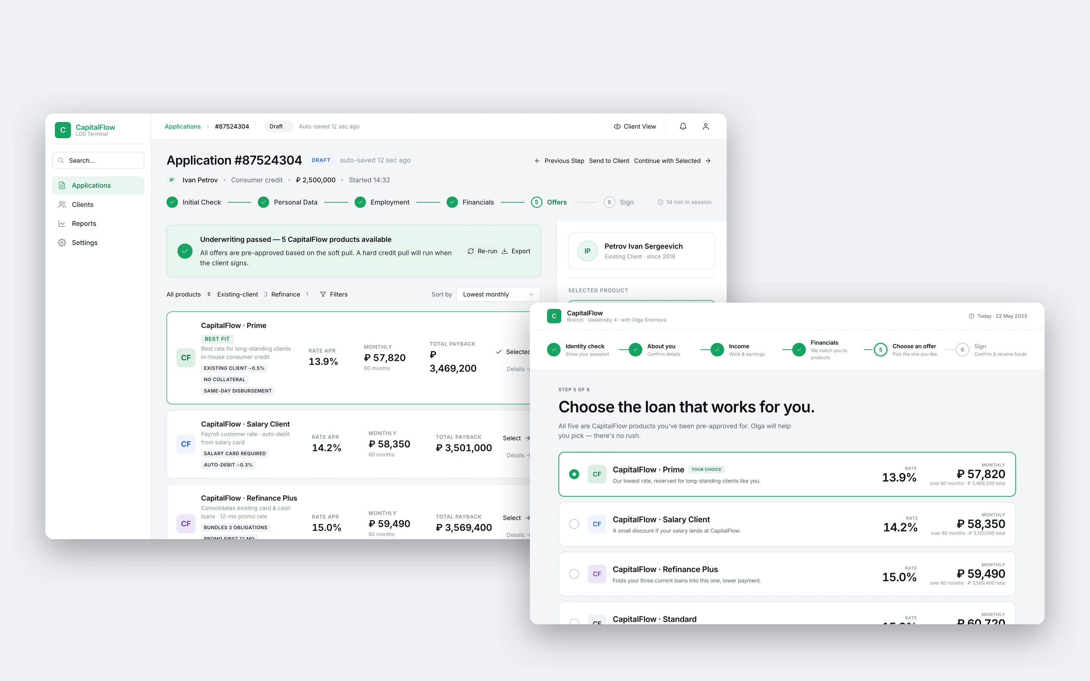Click the Export button
The height and width of the screenshot is (681, 1090).
516,251
